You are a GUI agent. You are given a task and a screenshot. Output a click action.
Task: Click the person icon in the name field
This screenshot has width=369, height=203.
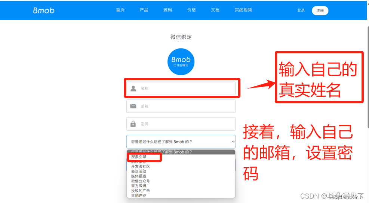133,88
